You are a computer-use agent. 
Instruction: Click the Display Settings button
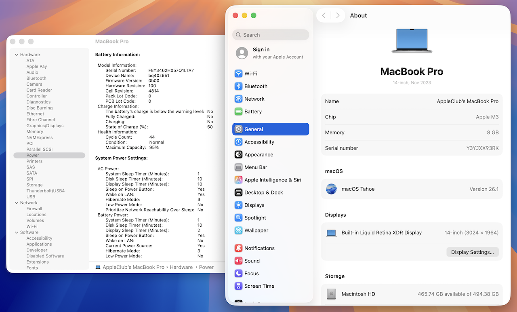click(472, 252)
